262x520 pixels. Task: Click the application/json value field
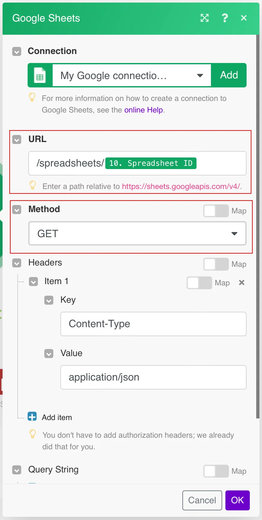pyautogui.click(x=153, y=377)
